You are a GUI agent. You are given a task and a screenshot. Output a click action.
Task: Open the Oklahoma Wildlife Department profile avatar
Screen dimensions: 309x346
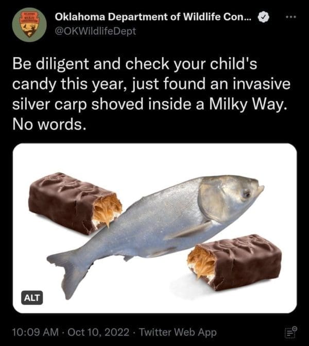(x=29, y=24)
